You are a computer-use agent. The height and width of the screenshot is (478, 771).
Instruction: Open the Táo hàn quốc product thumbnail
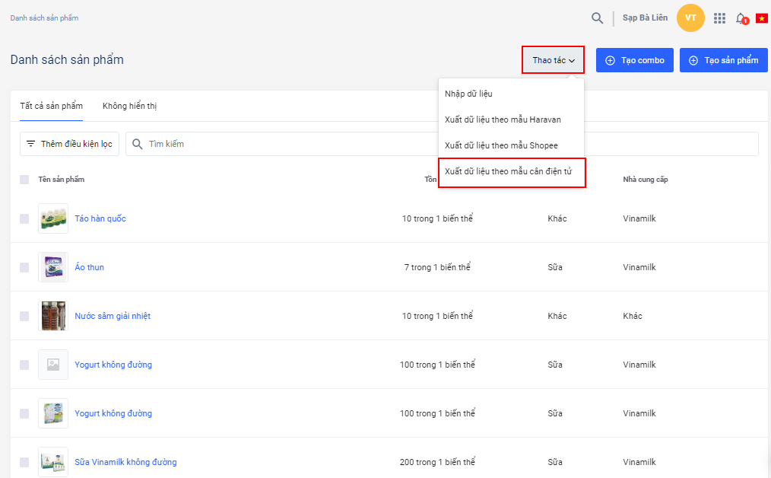pyautogui.click(x=53, y=218)
